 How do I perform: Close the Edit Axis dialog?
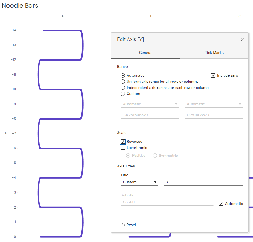(243, 40)
